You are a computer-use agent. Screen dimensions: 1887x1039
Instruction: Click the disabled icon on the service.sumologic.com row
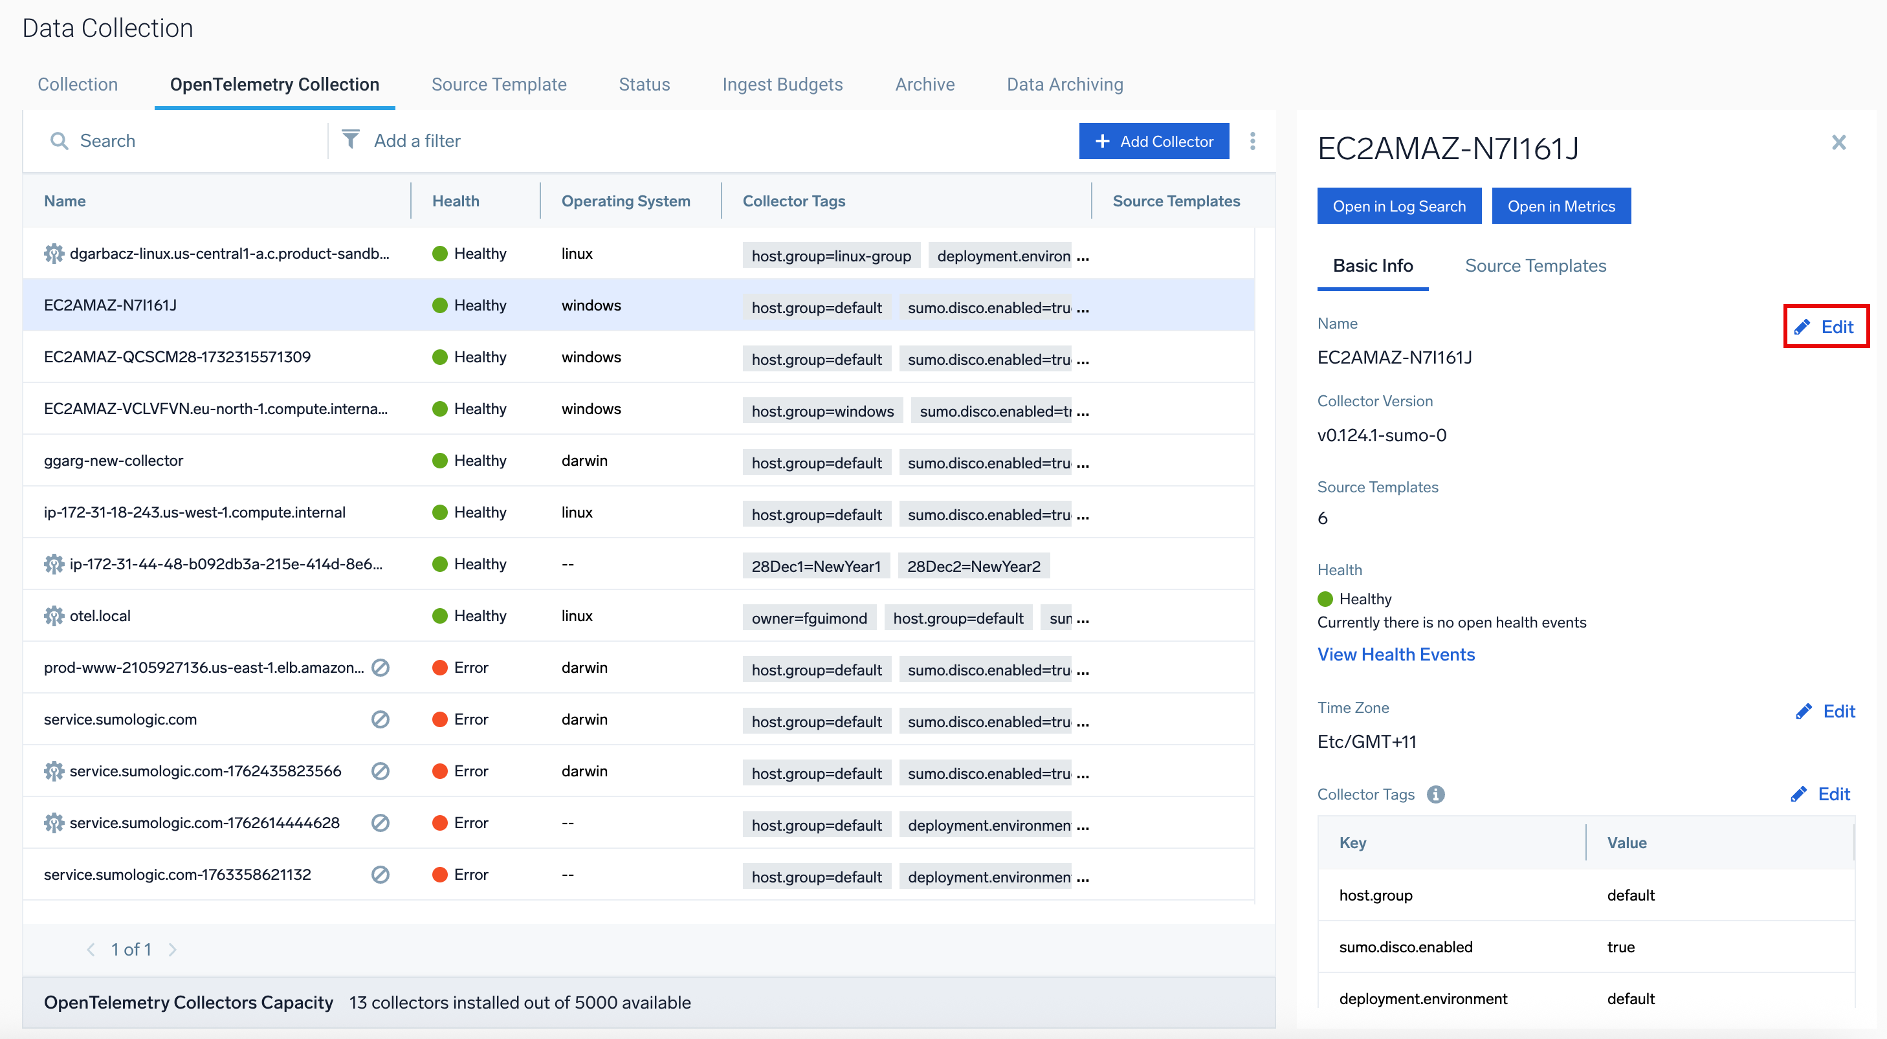click(x=379, y=719)
